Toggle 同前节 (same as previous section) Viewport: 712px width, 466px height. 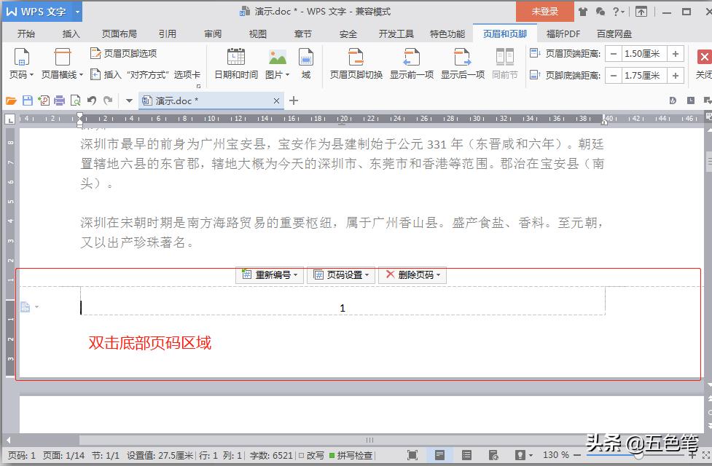504,62
